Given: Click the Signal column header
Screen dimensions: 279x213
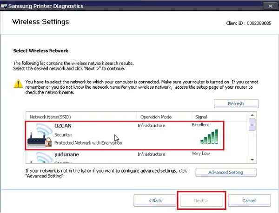Looking at the screenshot, I should click(219, 117).
